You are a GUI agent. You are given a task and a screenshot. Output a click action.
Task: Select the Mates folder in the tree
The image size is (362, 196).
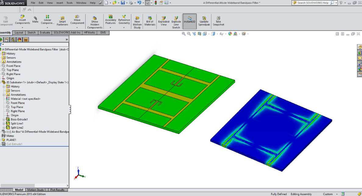(10, 136)
